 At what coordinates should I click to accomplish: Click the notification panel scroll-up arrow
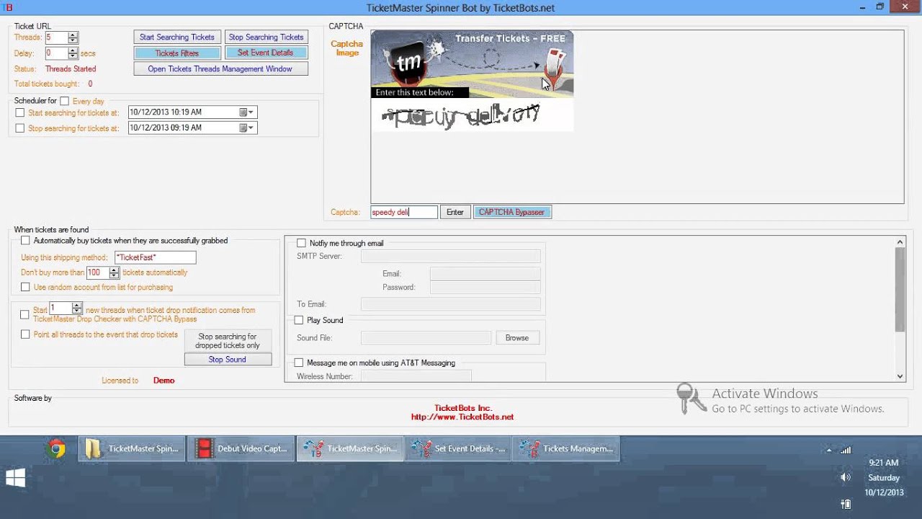click(900, 242)
